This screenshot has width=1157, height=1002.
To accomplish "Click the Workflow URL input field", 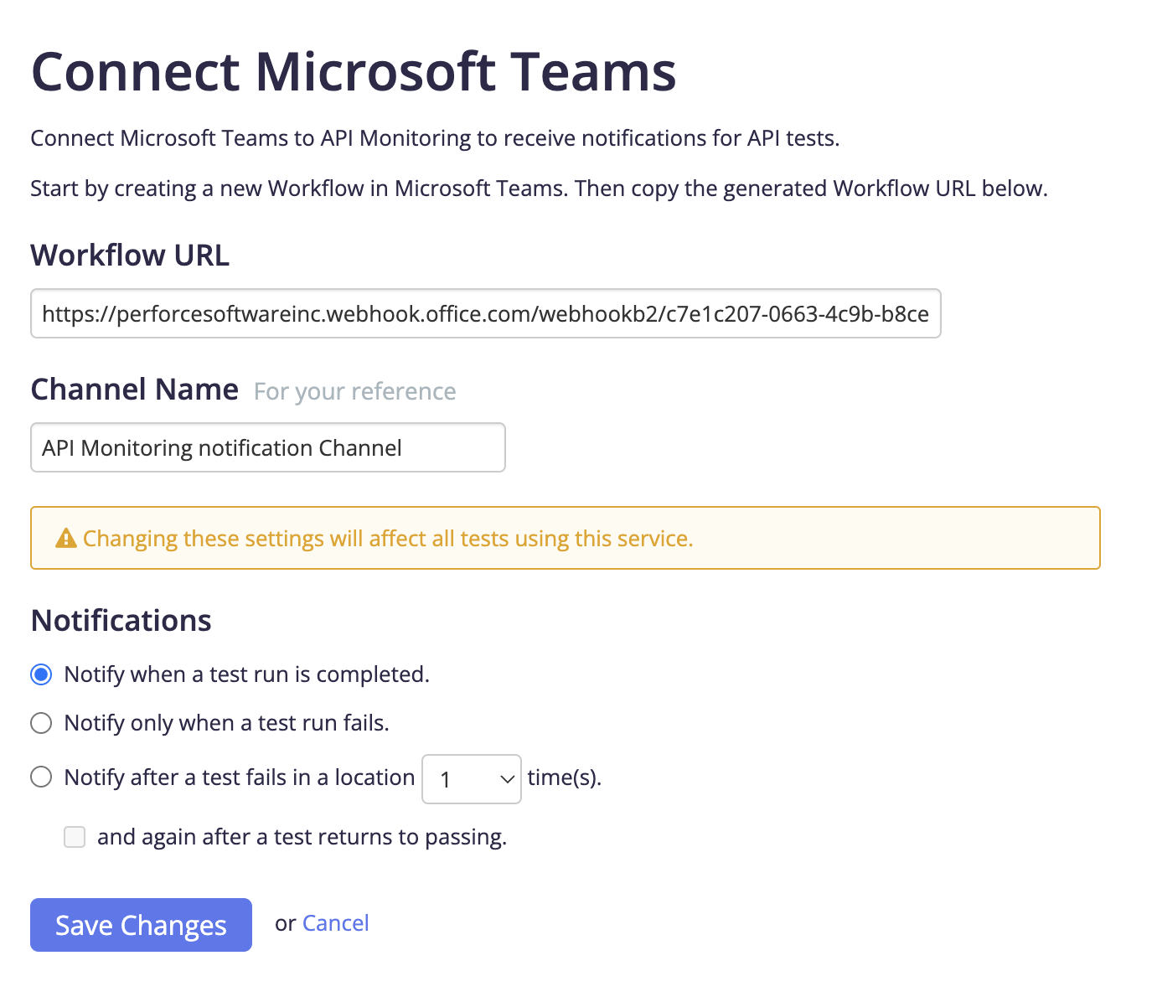I will (486, 313).
